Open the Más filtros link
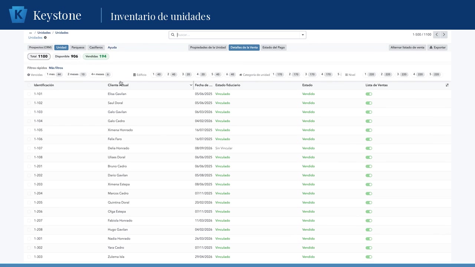Screen dimensions: 475x267 coord(56,68)
